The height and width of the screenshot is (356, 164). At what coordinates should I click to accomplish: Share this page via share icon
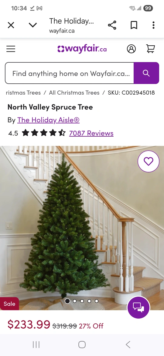coord(112,25)
